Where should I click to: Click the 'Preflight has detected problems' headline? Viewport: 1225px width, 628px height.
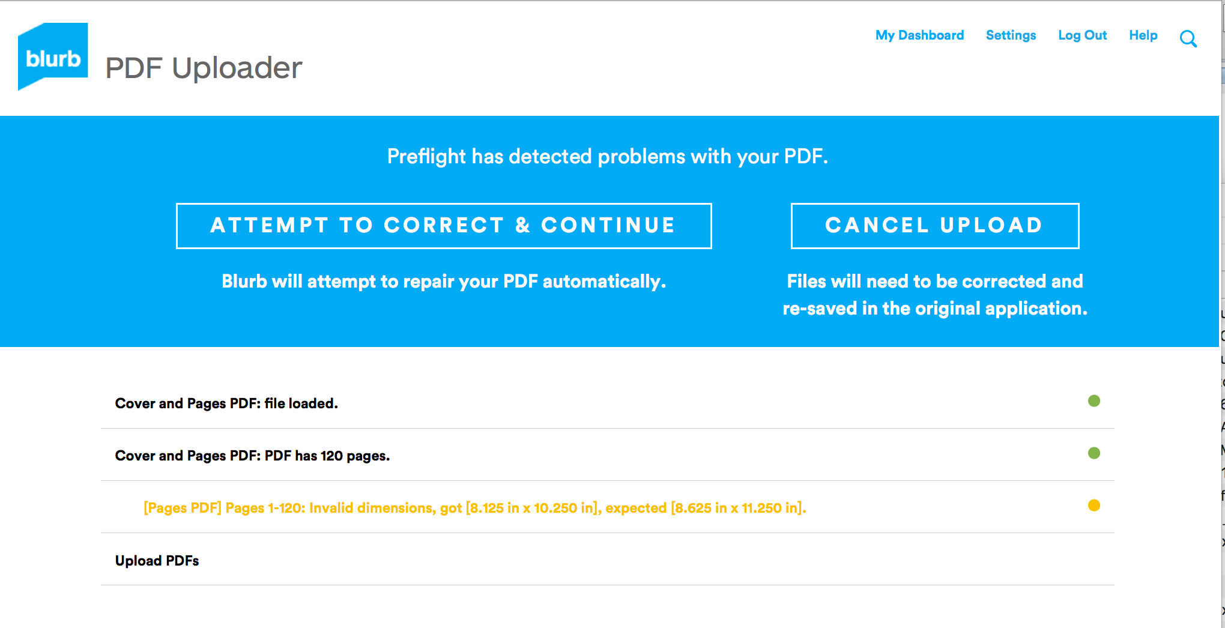point(607,157)
